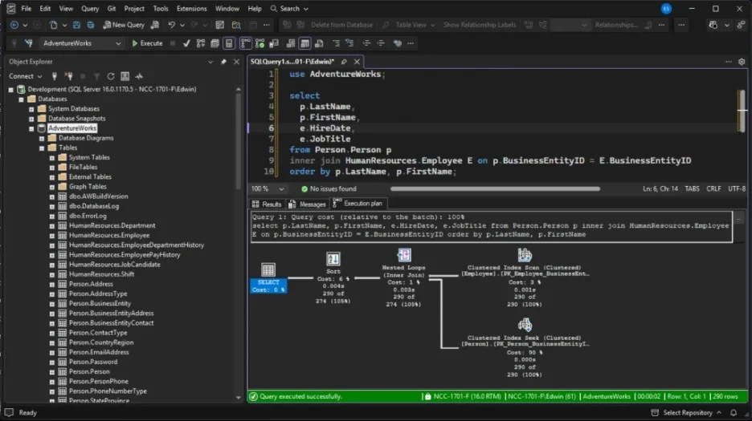The height and width of the screenshot is (421, 752).
Task: Pin the Object Explorer panel
Action: (x=223, y=62)
